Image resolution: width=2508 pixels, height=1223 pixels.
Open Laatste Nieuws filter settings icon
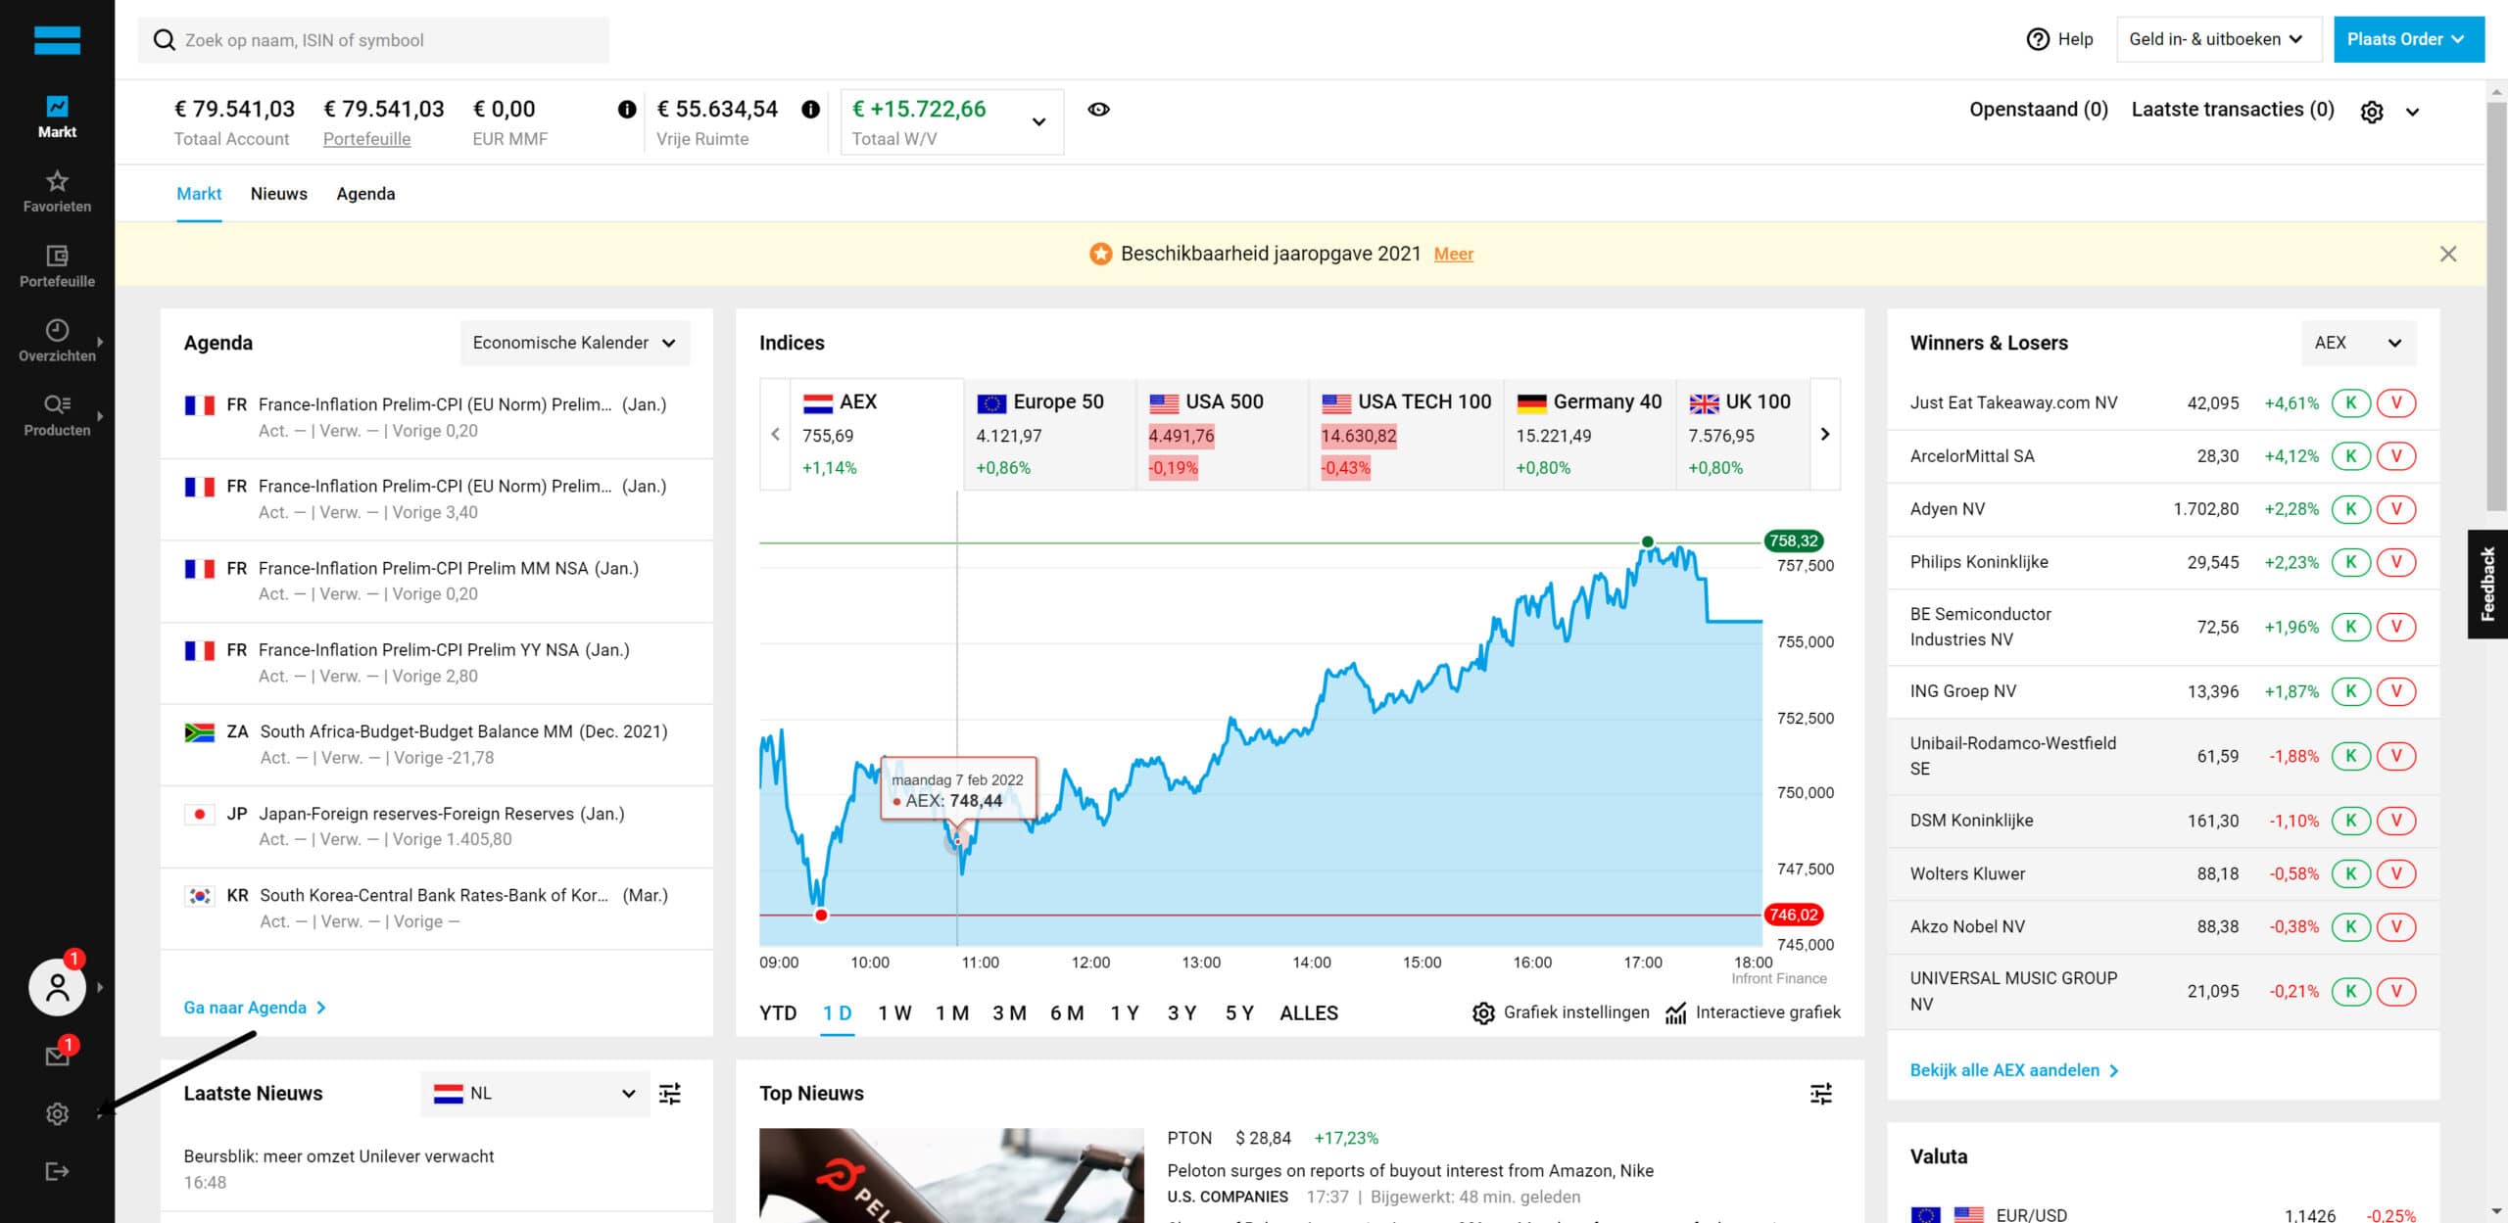pos(670,1094)
